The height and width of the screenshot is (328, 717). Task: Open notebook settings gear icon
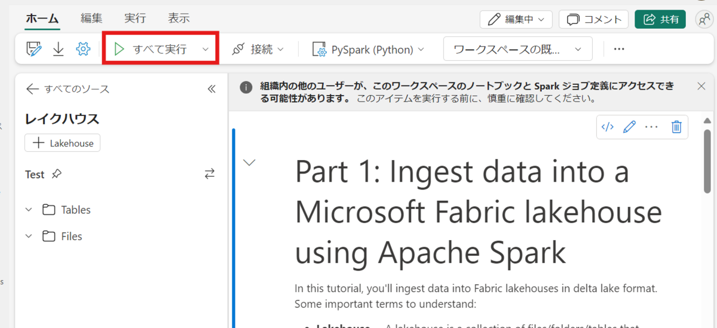tap(83, 49)
